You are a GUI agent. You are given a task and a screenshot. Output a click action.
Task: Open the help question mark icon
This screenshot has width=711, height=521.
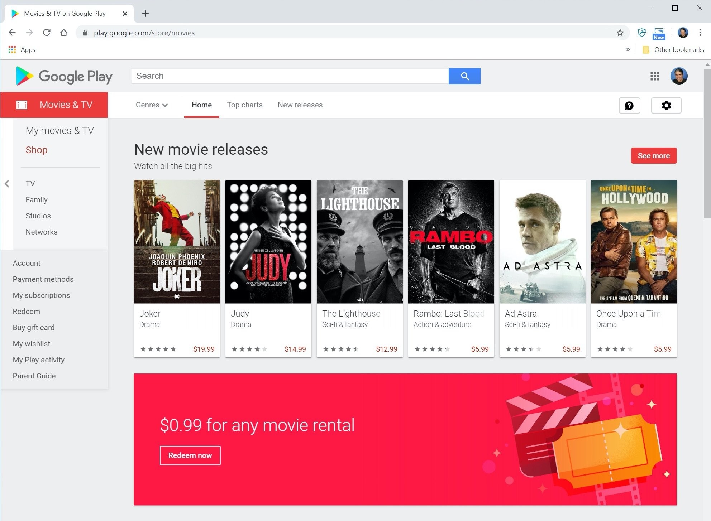[x=630, y=105]
